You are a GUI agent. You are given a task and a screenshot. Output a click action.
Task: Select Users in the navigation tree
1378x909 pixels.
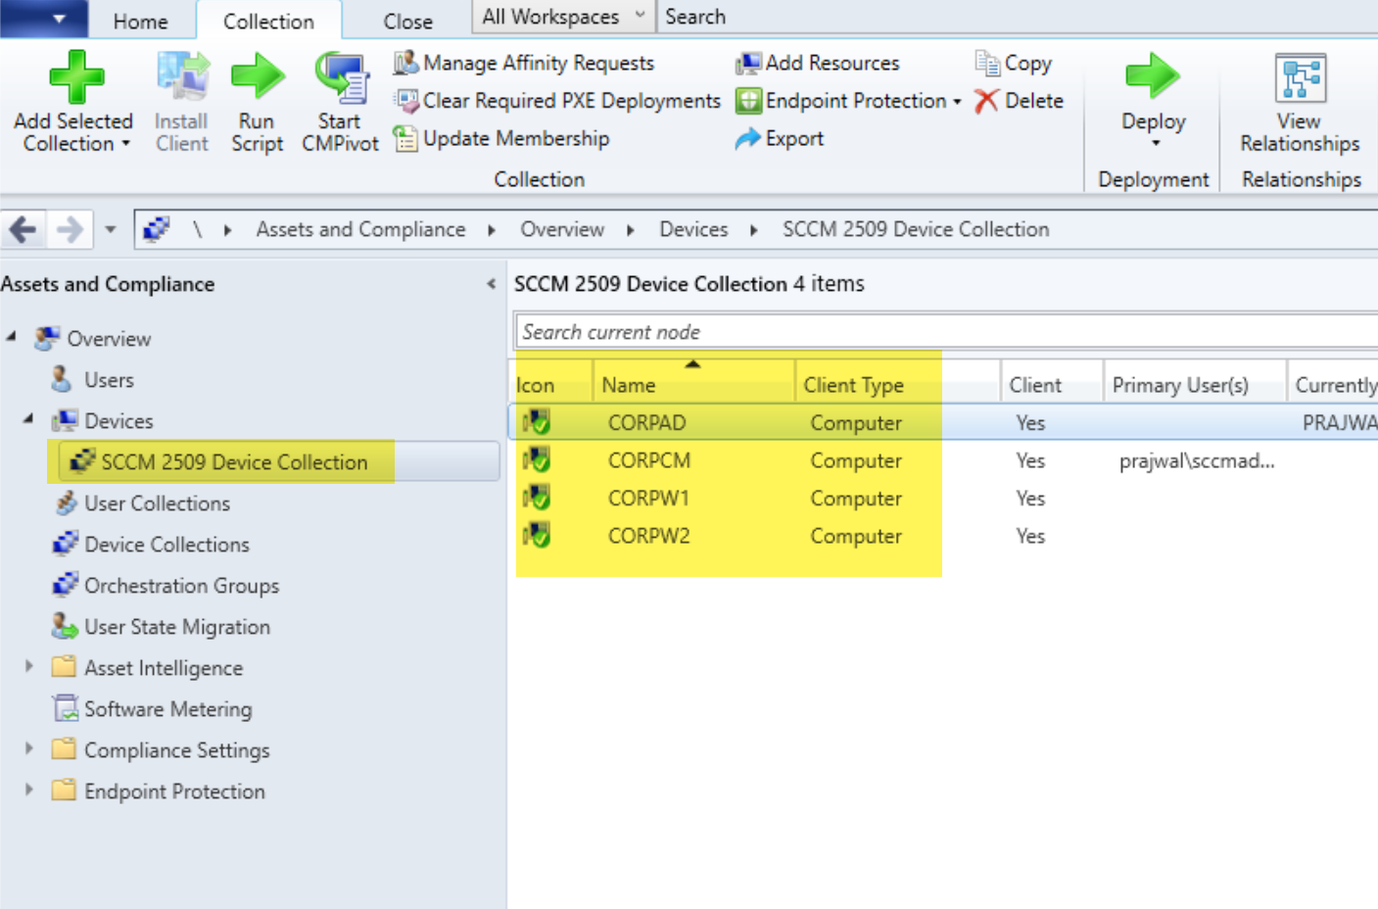click(109, 380)
